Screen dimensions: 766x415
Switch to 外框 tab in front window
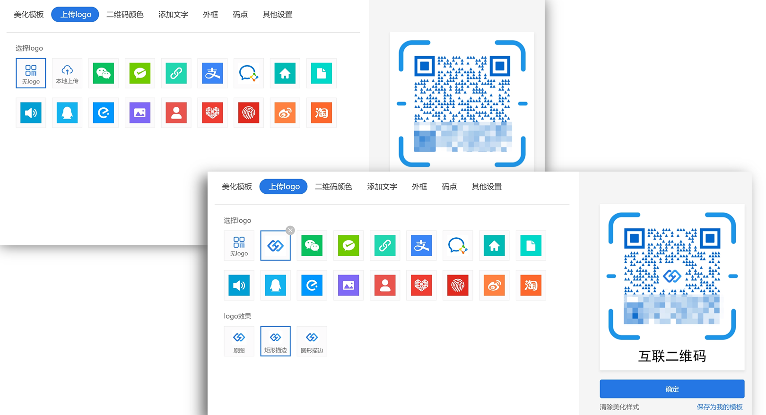(419, 187)
